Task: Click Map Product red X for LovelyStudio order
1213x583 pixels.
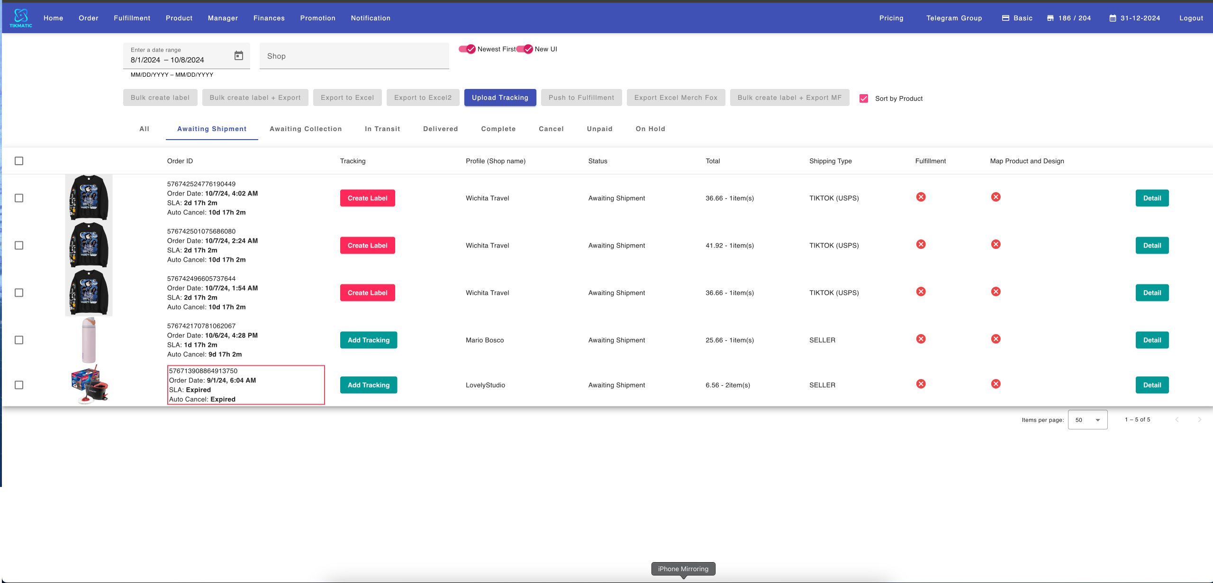Action: tap(996, 384)
